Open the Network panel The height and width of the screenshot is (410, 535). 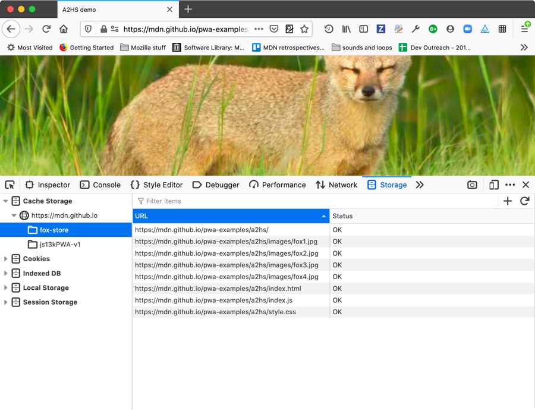(336, 185)
